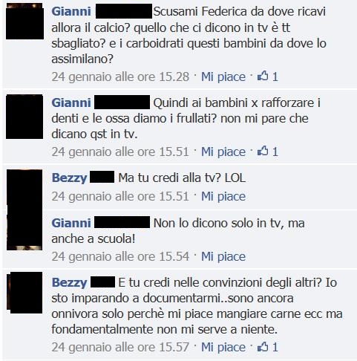Open timestamp 24 gennaio alle ore 15.28
The width and height of the screenshot is (357, 361).
pyautogui.click(x=120, y=77)
